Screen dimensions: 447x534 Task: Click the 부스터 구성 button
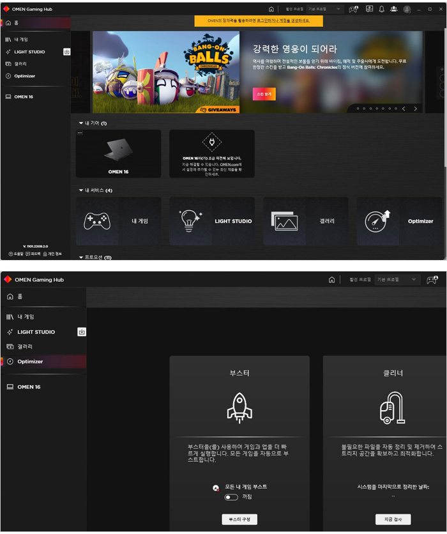pyautogui.click(x=239, y=519)
